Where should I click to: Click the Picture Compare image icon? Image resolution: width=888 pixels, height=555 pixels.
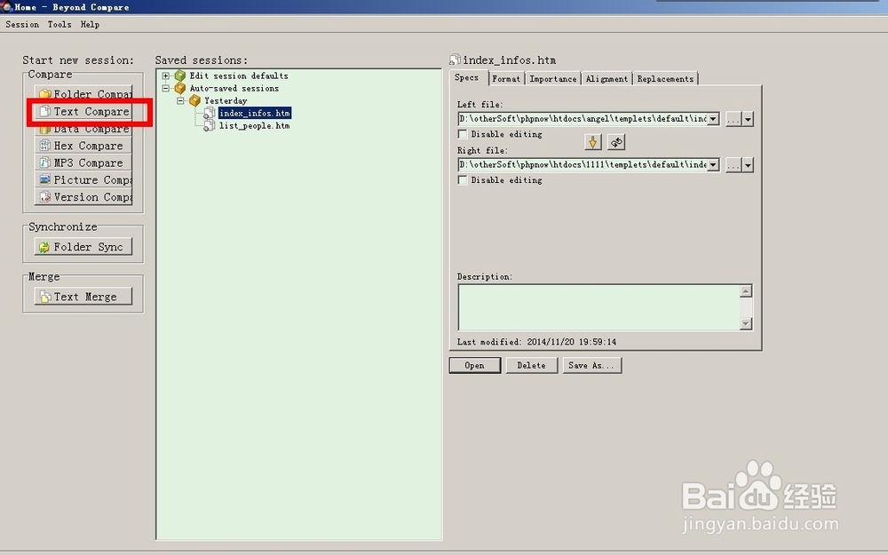click(44, 179)
